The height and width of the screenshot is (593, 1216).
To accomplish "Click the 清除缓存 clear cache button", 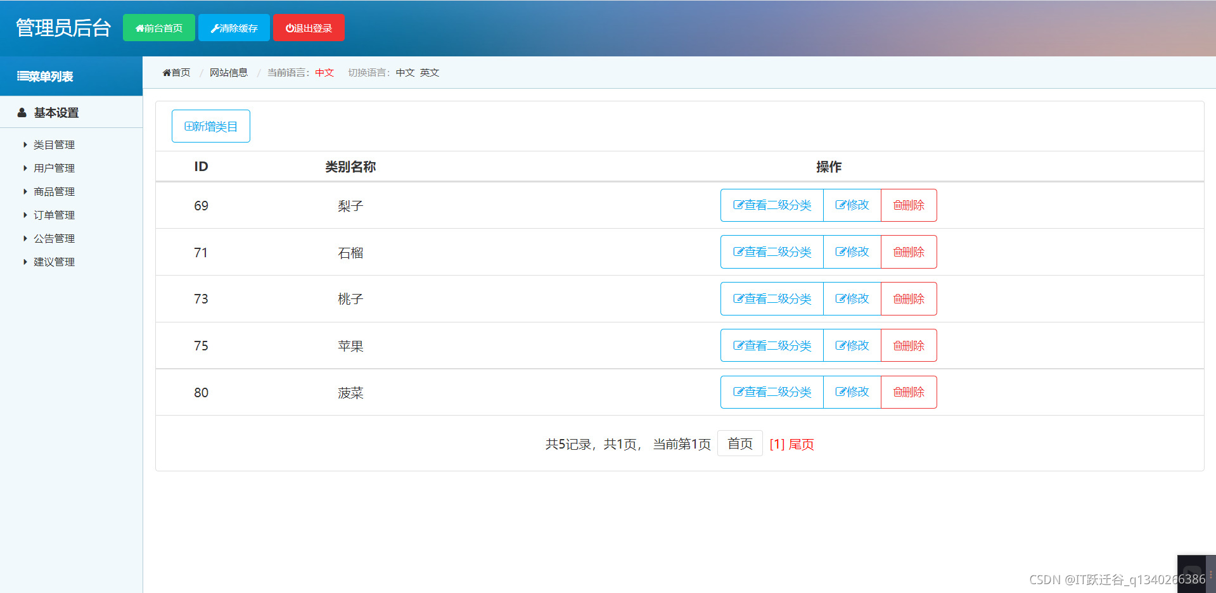I will 234,28.
